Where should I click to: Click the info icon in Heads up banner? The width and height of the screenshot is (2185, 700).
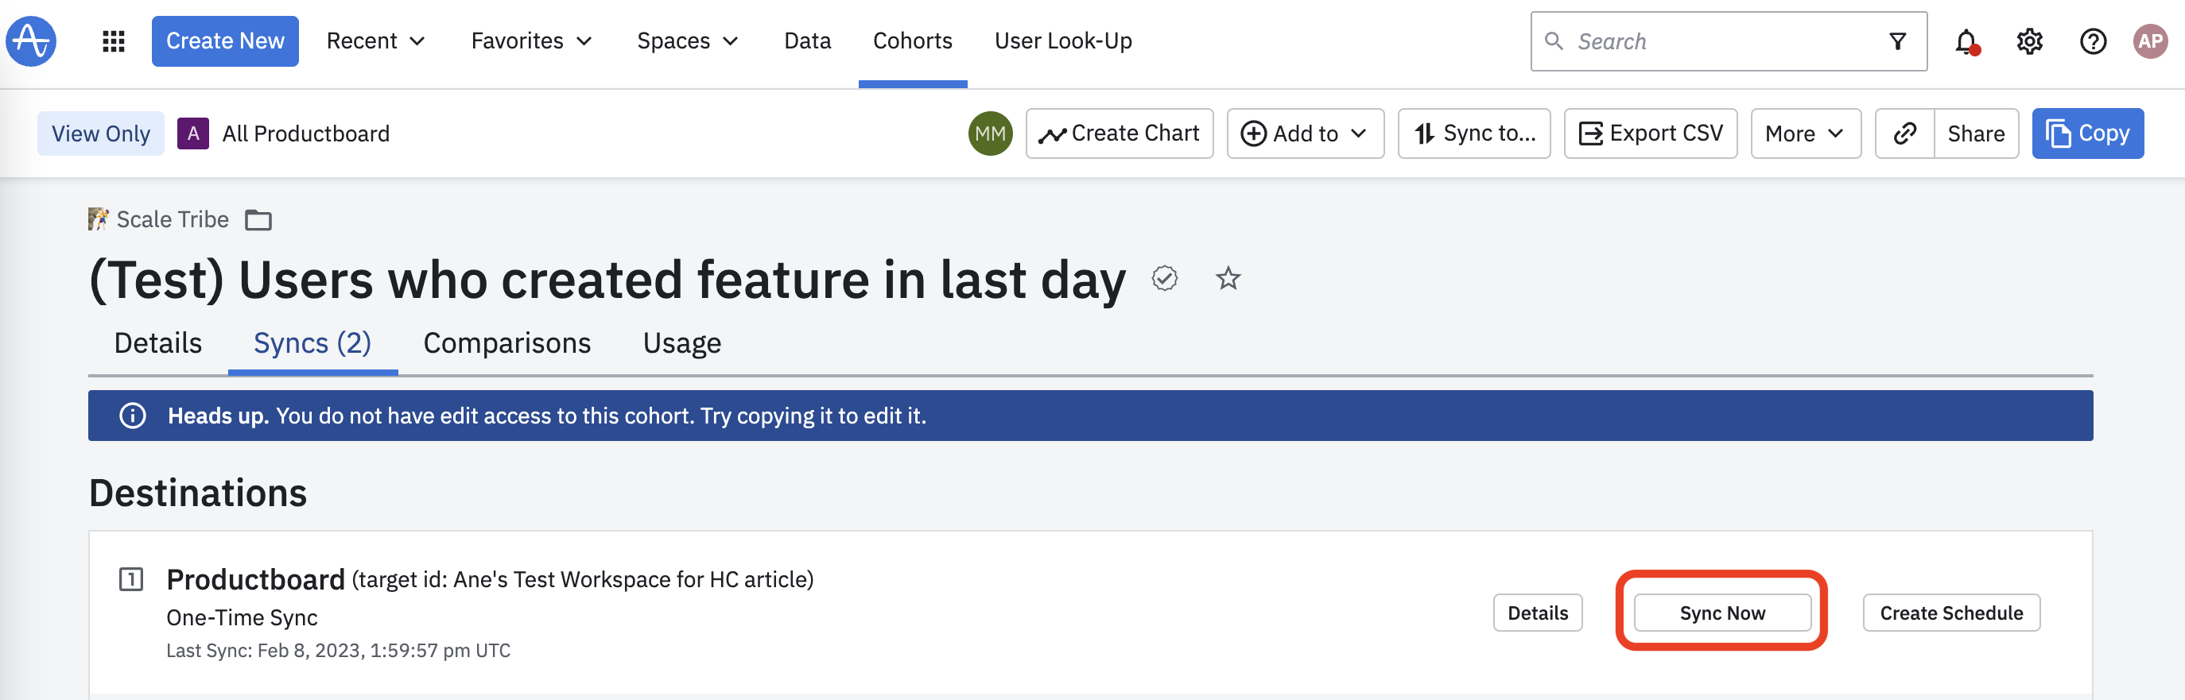click(x=132, y=416)
